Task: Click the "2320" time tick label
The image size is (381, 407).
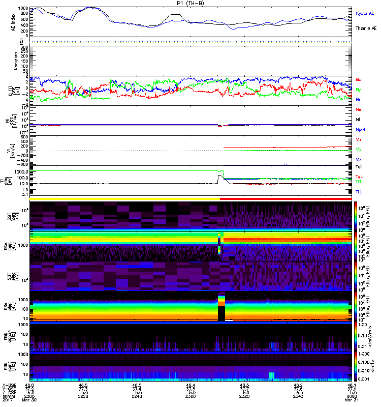Action: click(244, 396)
